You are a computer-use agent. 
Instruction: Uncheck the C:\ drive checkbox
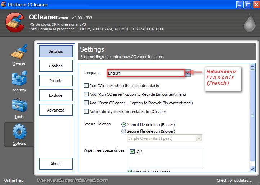[x=132, y=151]
